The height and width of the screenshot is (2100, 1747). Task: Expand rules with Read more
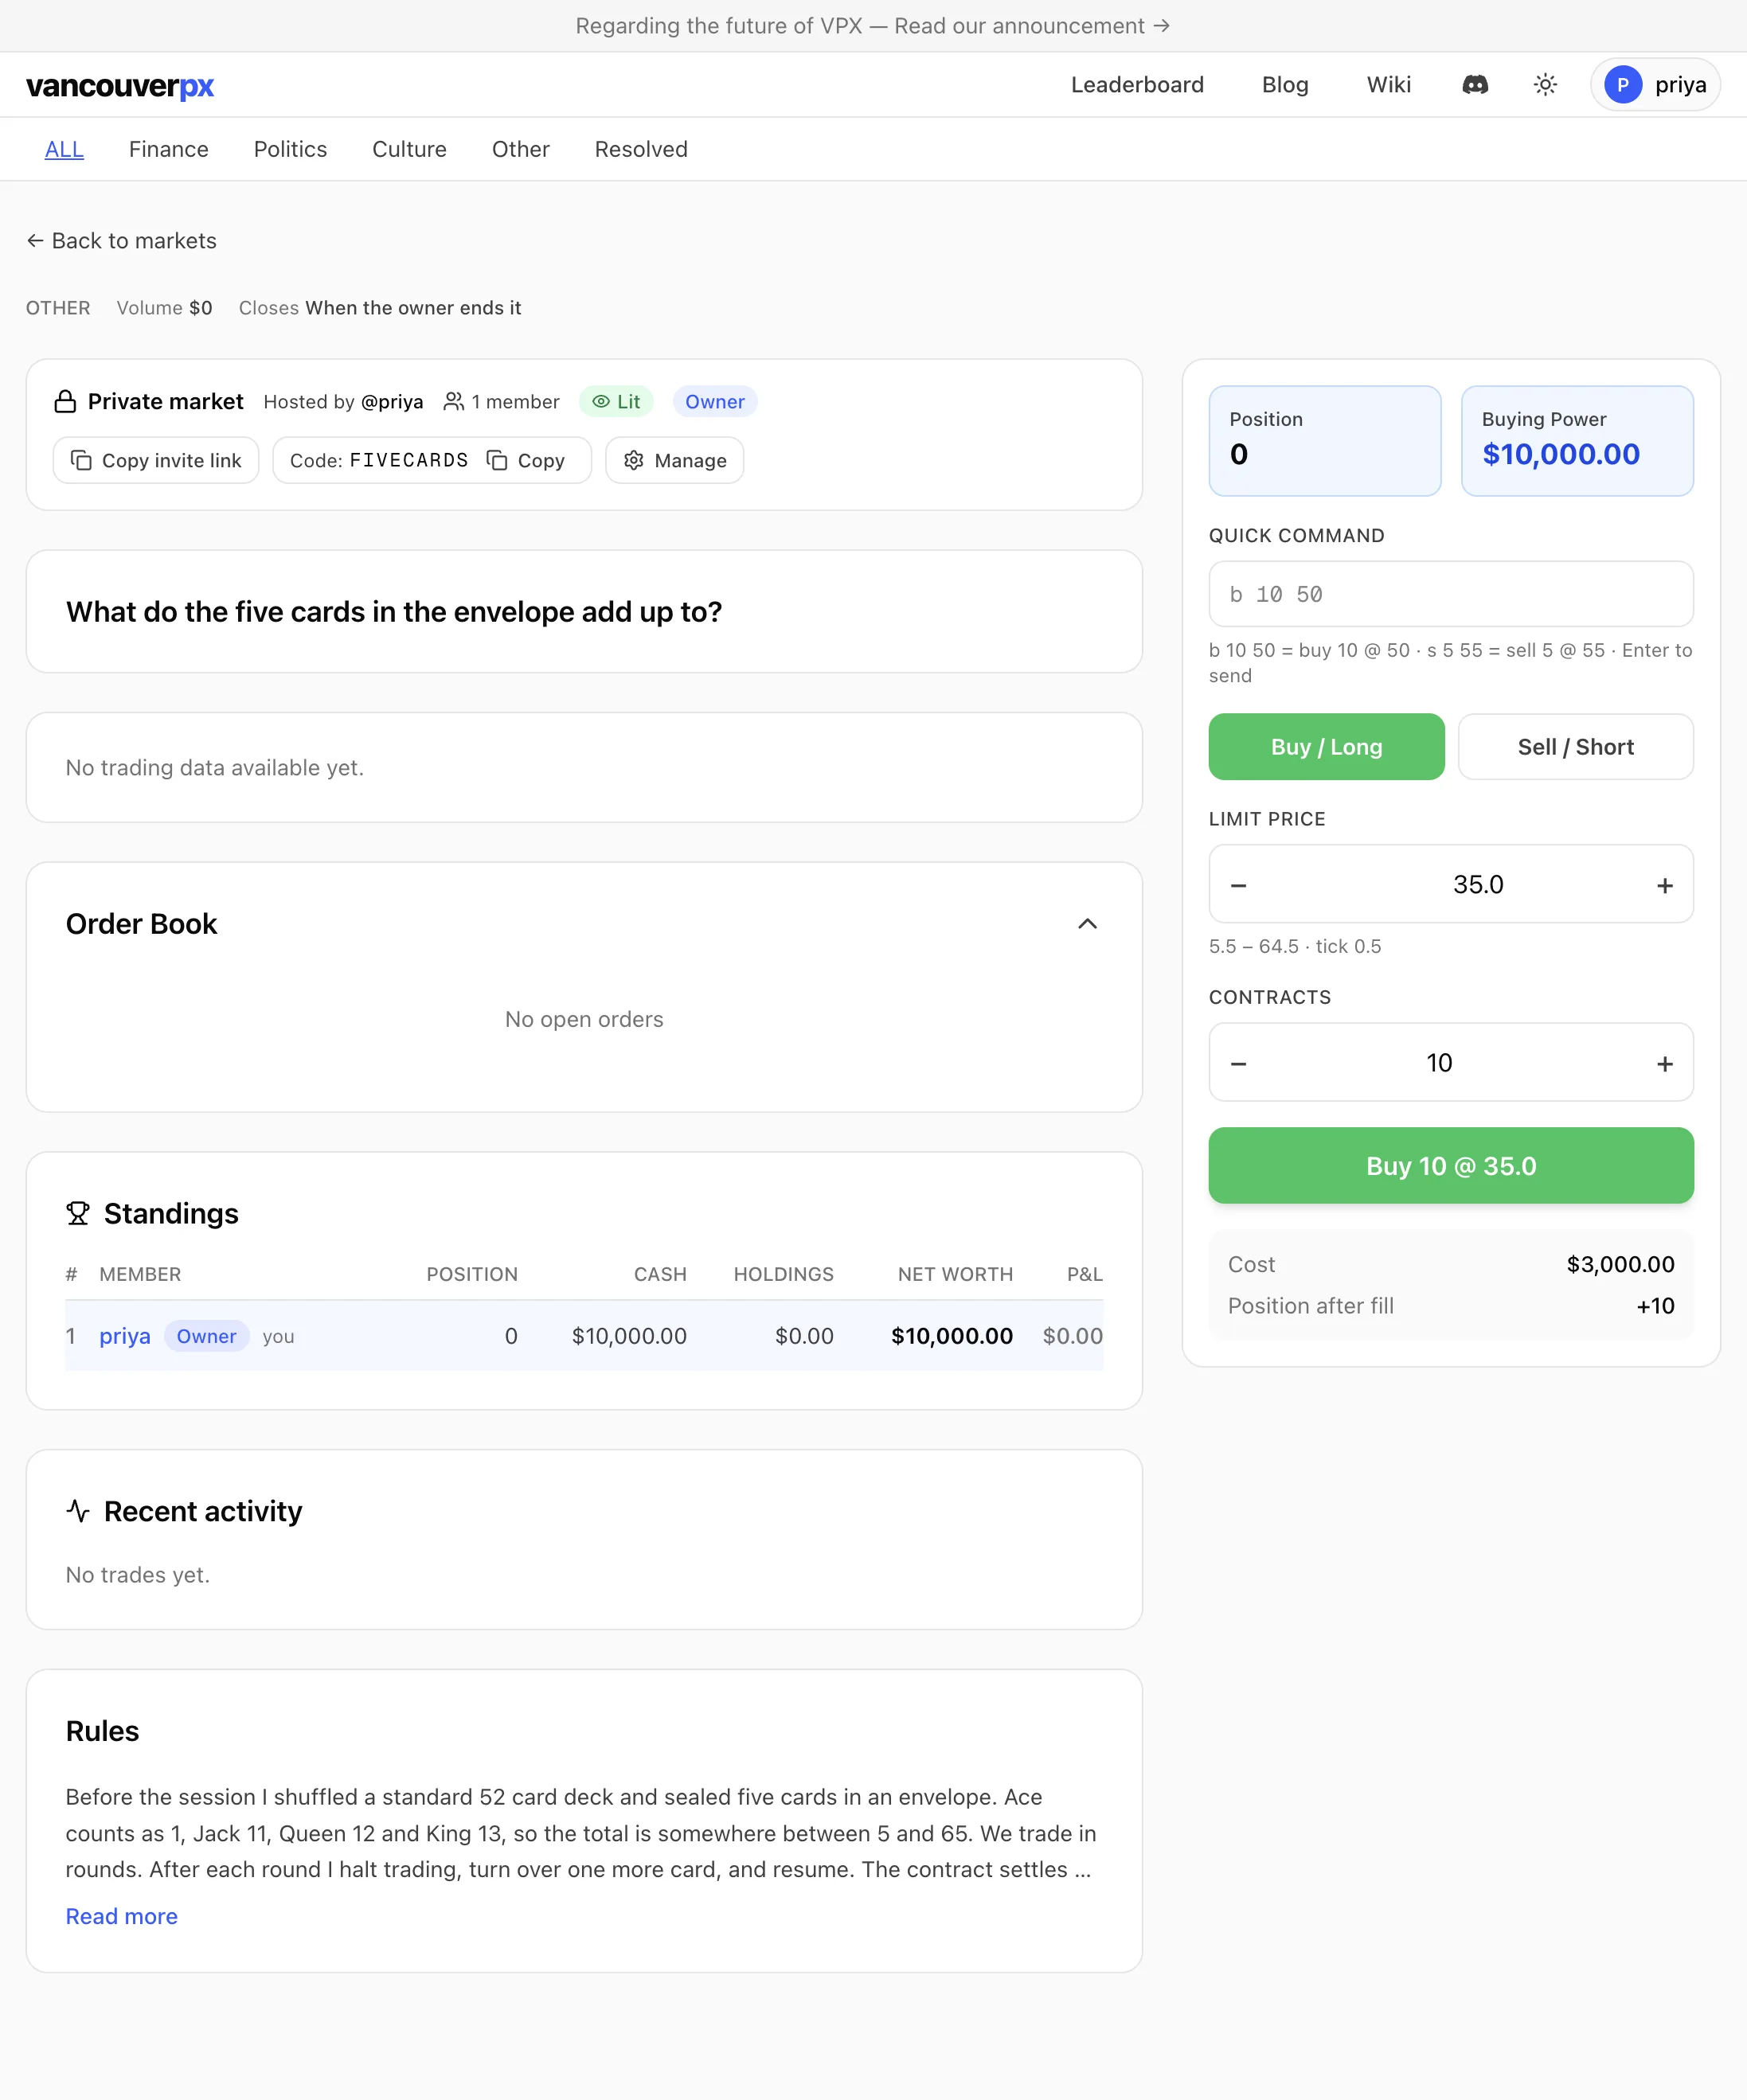click(121, 1916)
